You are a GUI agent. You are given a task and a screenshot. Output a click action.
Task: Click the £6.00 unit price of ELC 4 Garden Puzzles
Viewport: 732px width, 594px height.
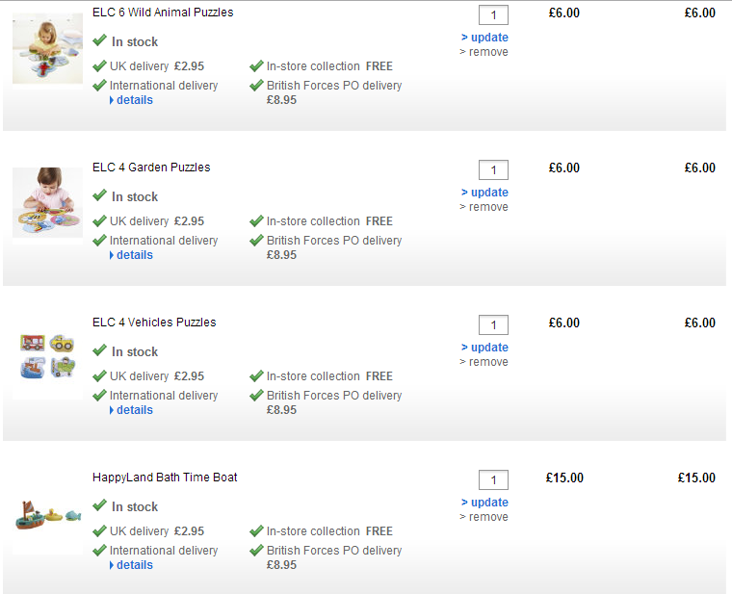tap(564, 168)
